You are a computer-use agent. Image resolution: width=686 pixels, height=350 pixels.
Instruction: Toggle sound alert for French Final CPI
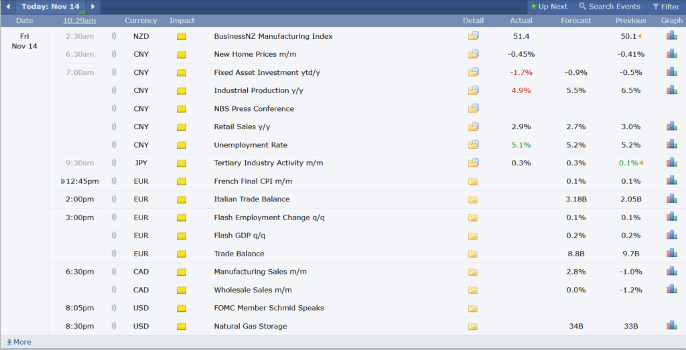(113, 181)
